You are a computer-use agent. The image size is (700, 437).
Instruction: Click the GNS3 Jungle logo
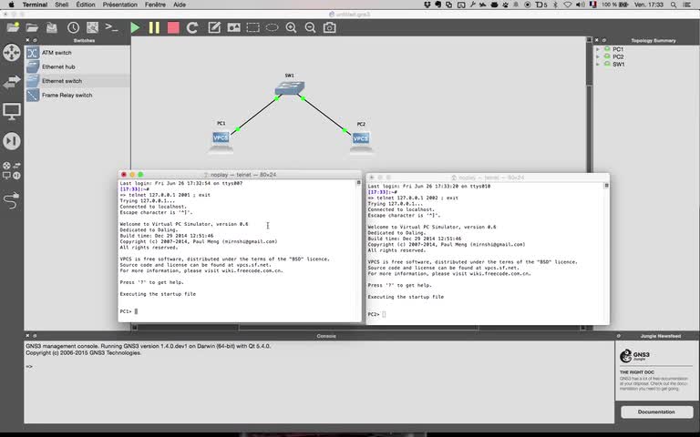pos(634,355)
